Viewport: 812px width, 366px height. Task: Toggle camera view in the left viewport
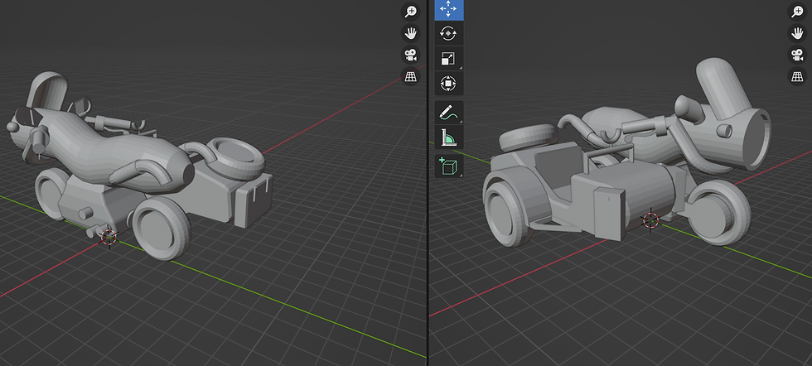click(x=411, y=55)
